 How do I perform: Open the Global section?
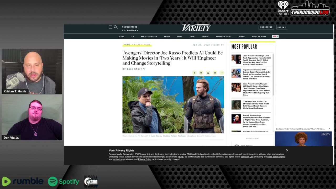pos(205,36)
